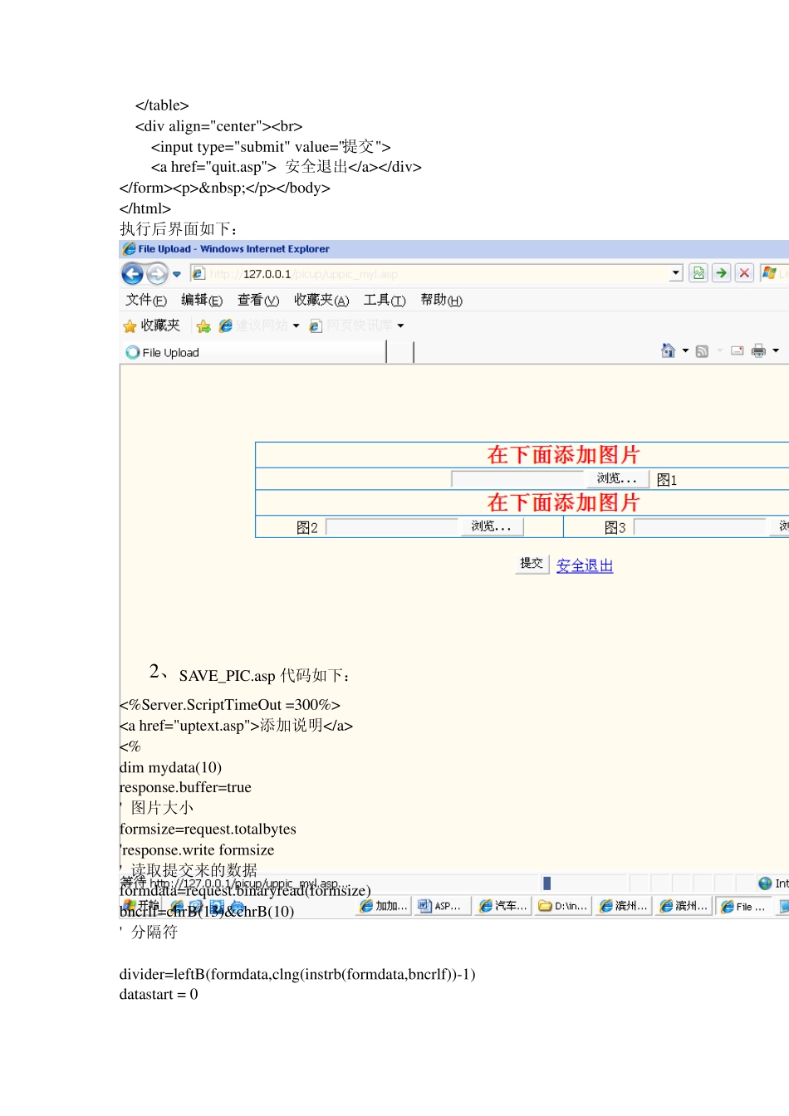Click the 图1 file path input field
Viewport: 789px width, 1116px height.
tap(518, 478)
